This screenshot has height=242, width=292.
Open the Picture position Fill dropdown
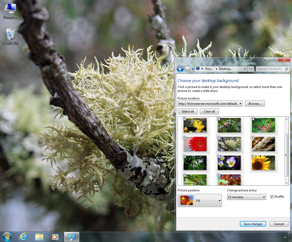200,200
